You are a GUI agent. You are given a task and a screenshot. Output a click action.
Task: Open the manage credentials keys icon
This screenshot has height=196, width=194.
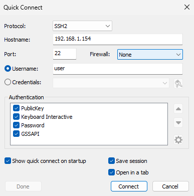pyautogui.click(x=178, y=83)
